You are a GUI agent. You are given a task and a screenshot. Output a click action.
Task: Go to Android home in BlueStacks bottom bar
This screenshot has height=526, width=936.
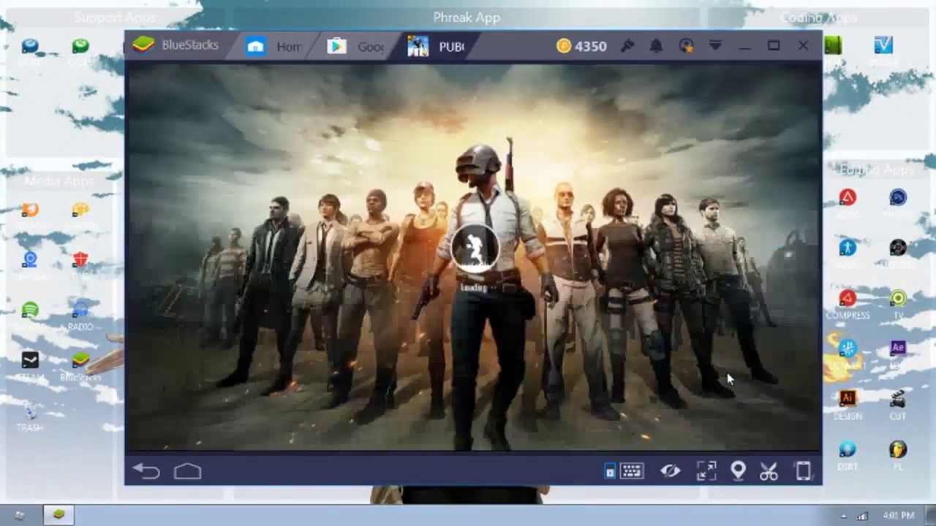point(188,471)
